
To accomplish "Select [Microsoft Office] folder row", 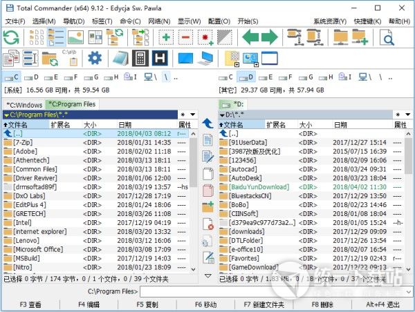I will 96,249.
